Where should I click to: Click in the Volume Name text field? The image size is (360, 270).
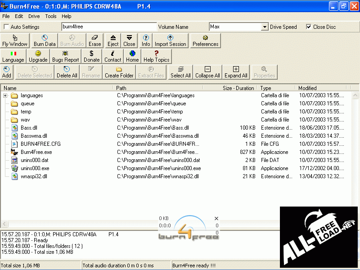(x=109, y=27)
